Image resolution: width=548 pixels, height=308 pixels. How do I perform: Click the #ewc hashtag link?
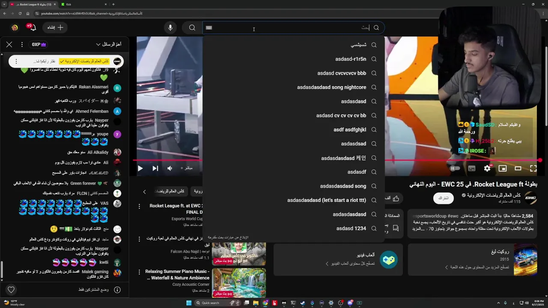coord(453,216)
